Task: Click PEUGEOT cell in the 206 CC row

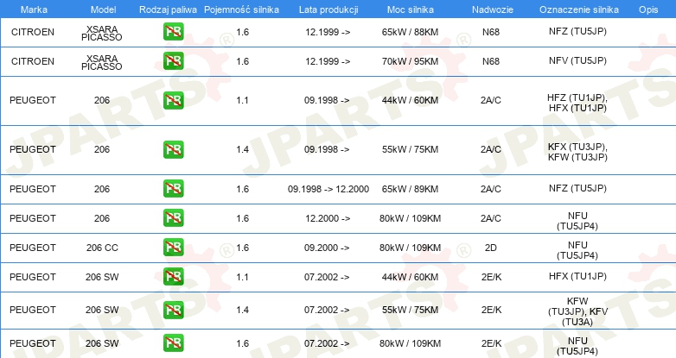Action: click(33, 248)
